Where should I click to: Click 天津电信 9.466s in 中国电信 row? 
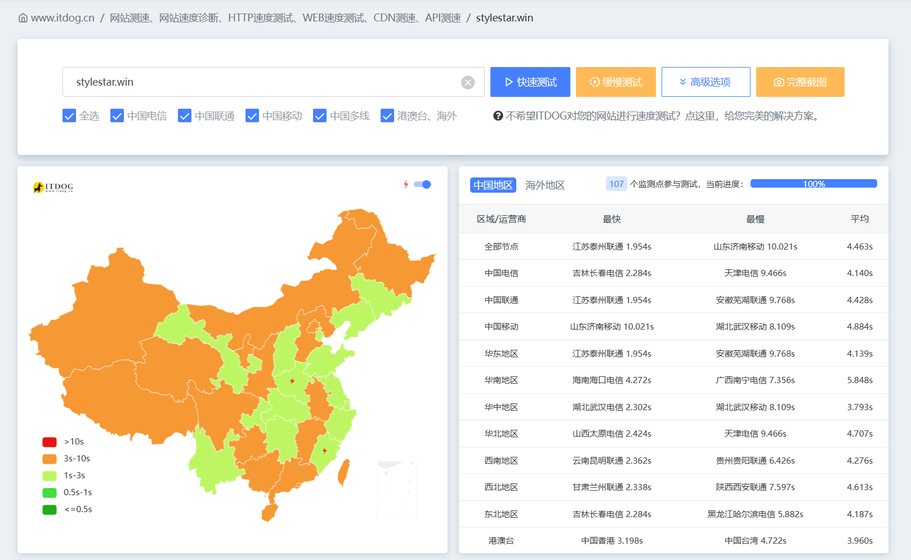(x=756, y=273)
